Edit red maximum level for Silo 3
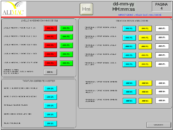 pos(50,45)
